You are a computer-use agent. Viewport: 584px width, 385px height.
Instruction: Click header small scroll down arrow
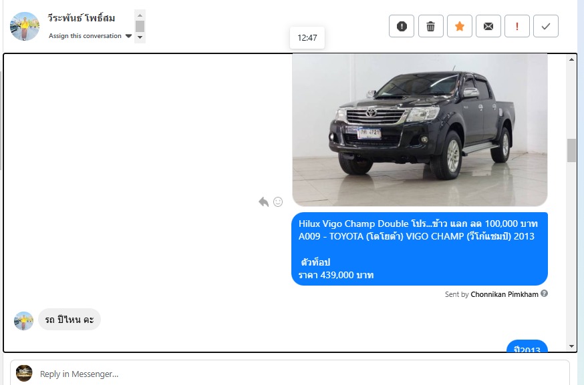tap(140, 37)
